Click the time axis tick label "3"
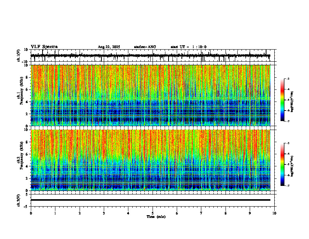 tap(104, 213)
